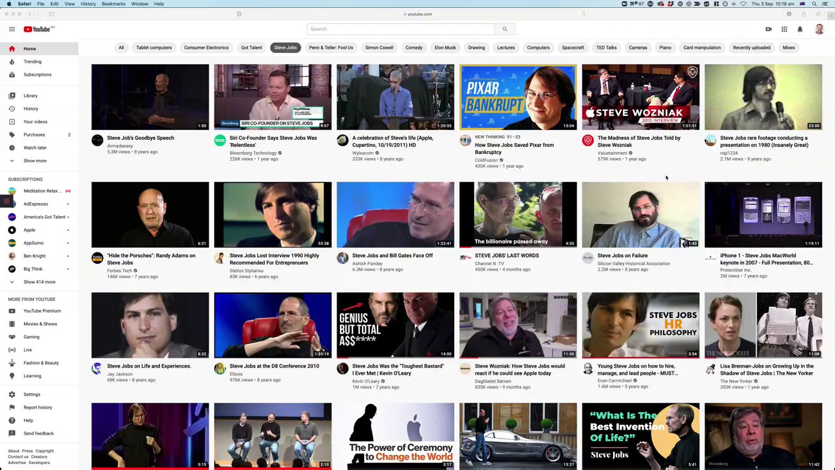Open Movies & Shows in the sidebar

[39, 324]
